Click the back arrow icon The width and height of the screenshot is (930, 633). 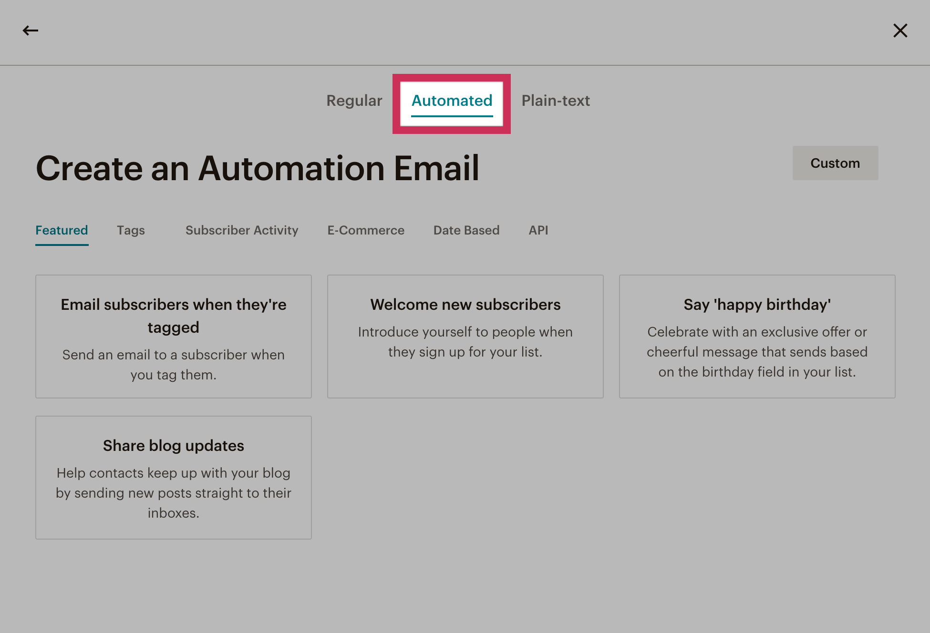(31, 31)
